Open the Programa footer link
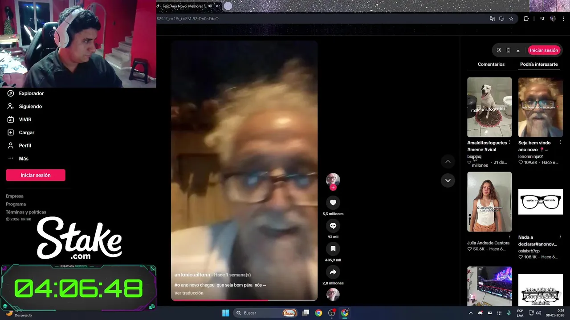570x320 pixels. click(x=16, y=204)
